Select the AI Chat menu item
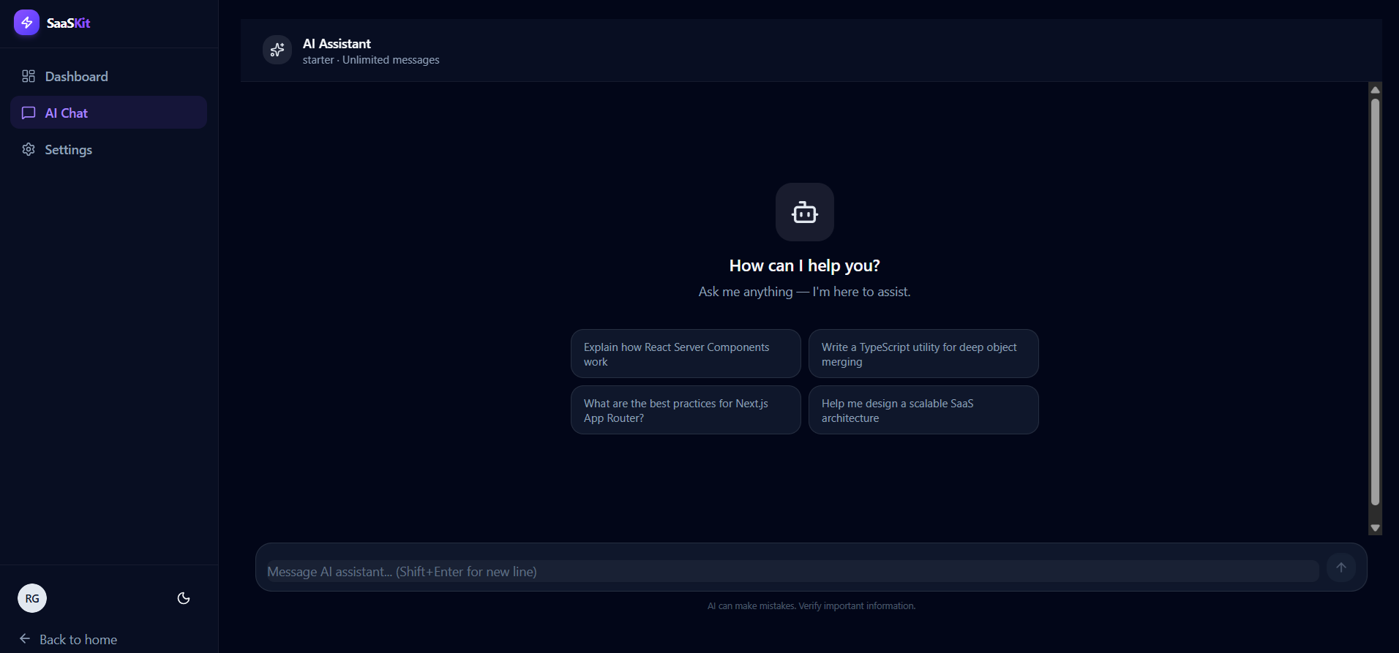This screenshot has width=1399, height=653. pyautogui.click(x=108, y=113)
